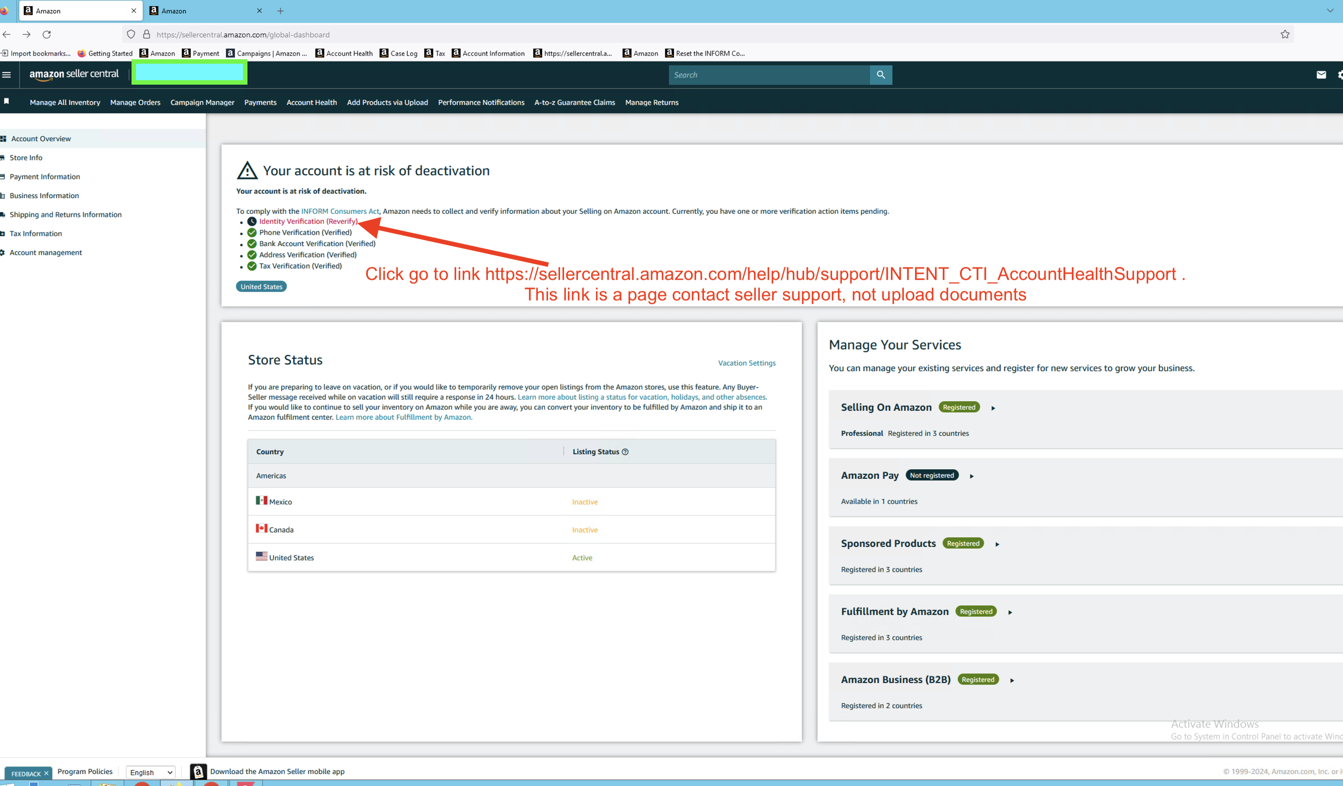Open Learn more about Fulfillment by Amazon link
This screenshot has height=786, width=1343.
pyautogui.click(x=404, y=418)
